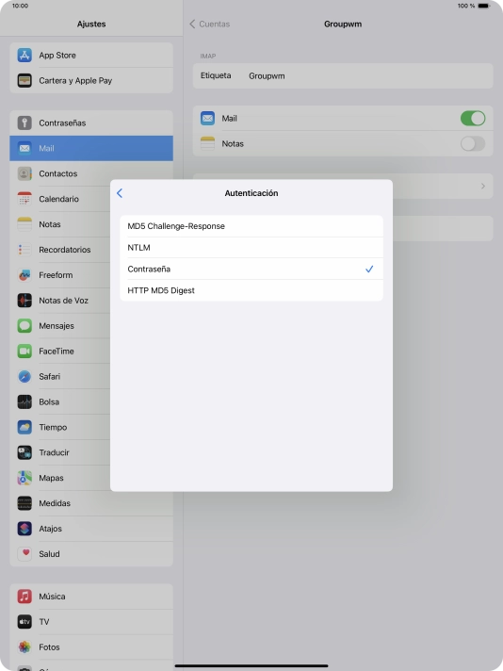Open Contraseñas key icon
Screen dimensions: 503x671
pyautogui.click(x=24, y=123)
